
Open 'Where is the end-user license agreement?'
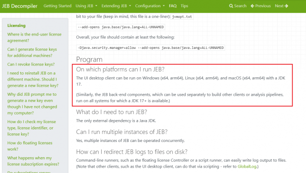[34, 37]
